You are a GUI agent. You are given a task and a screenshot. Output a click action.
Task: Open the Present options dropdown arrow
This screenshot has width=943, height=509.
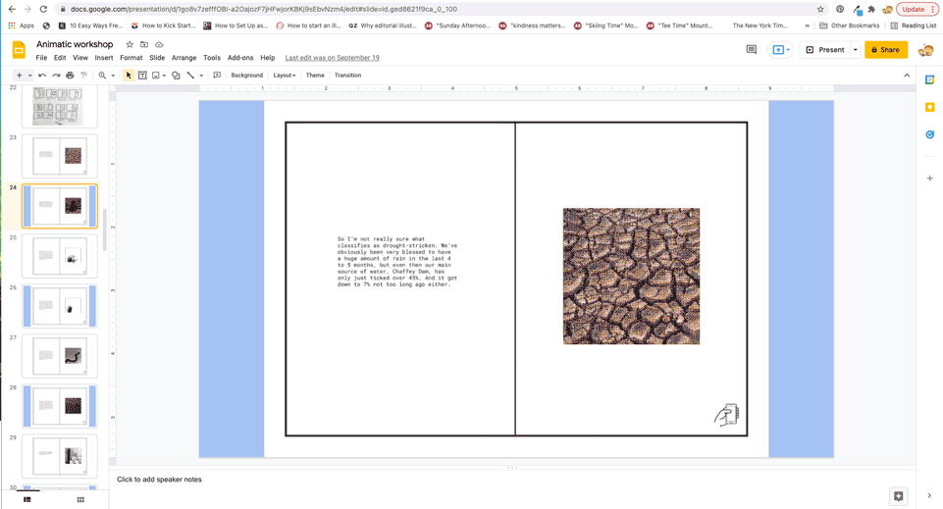coord(855,50)
